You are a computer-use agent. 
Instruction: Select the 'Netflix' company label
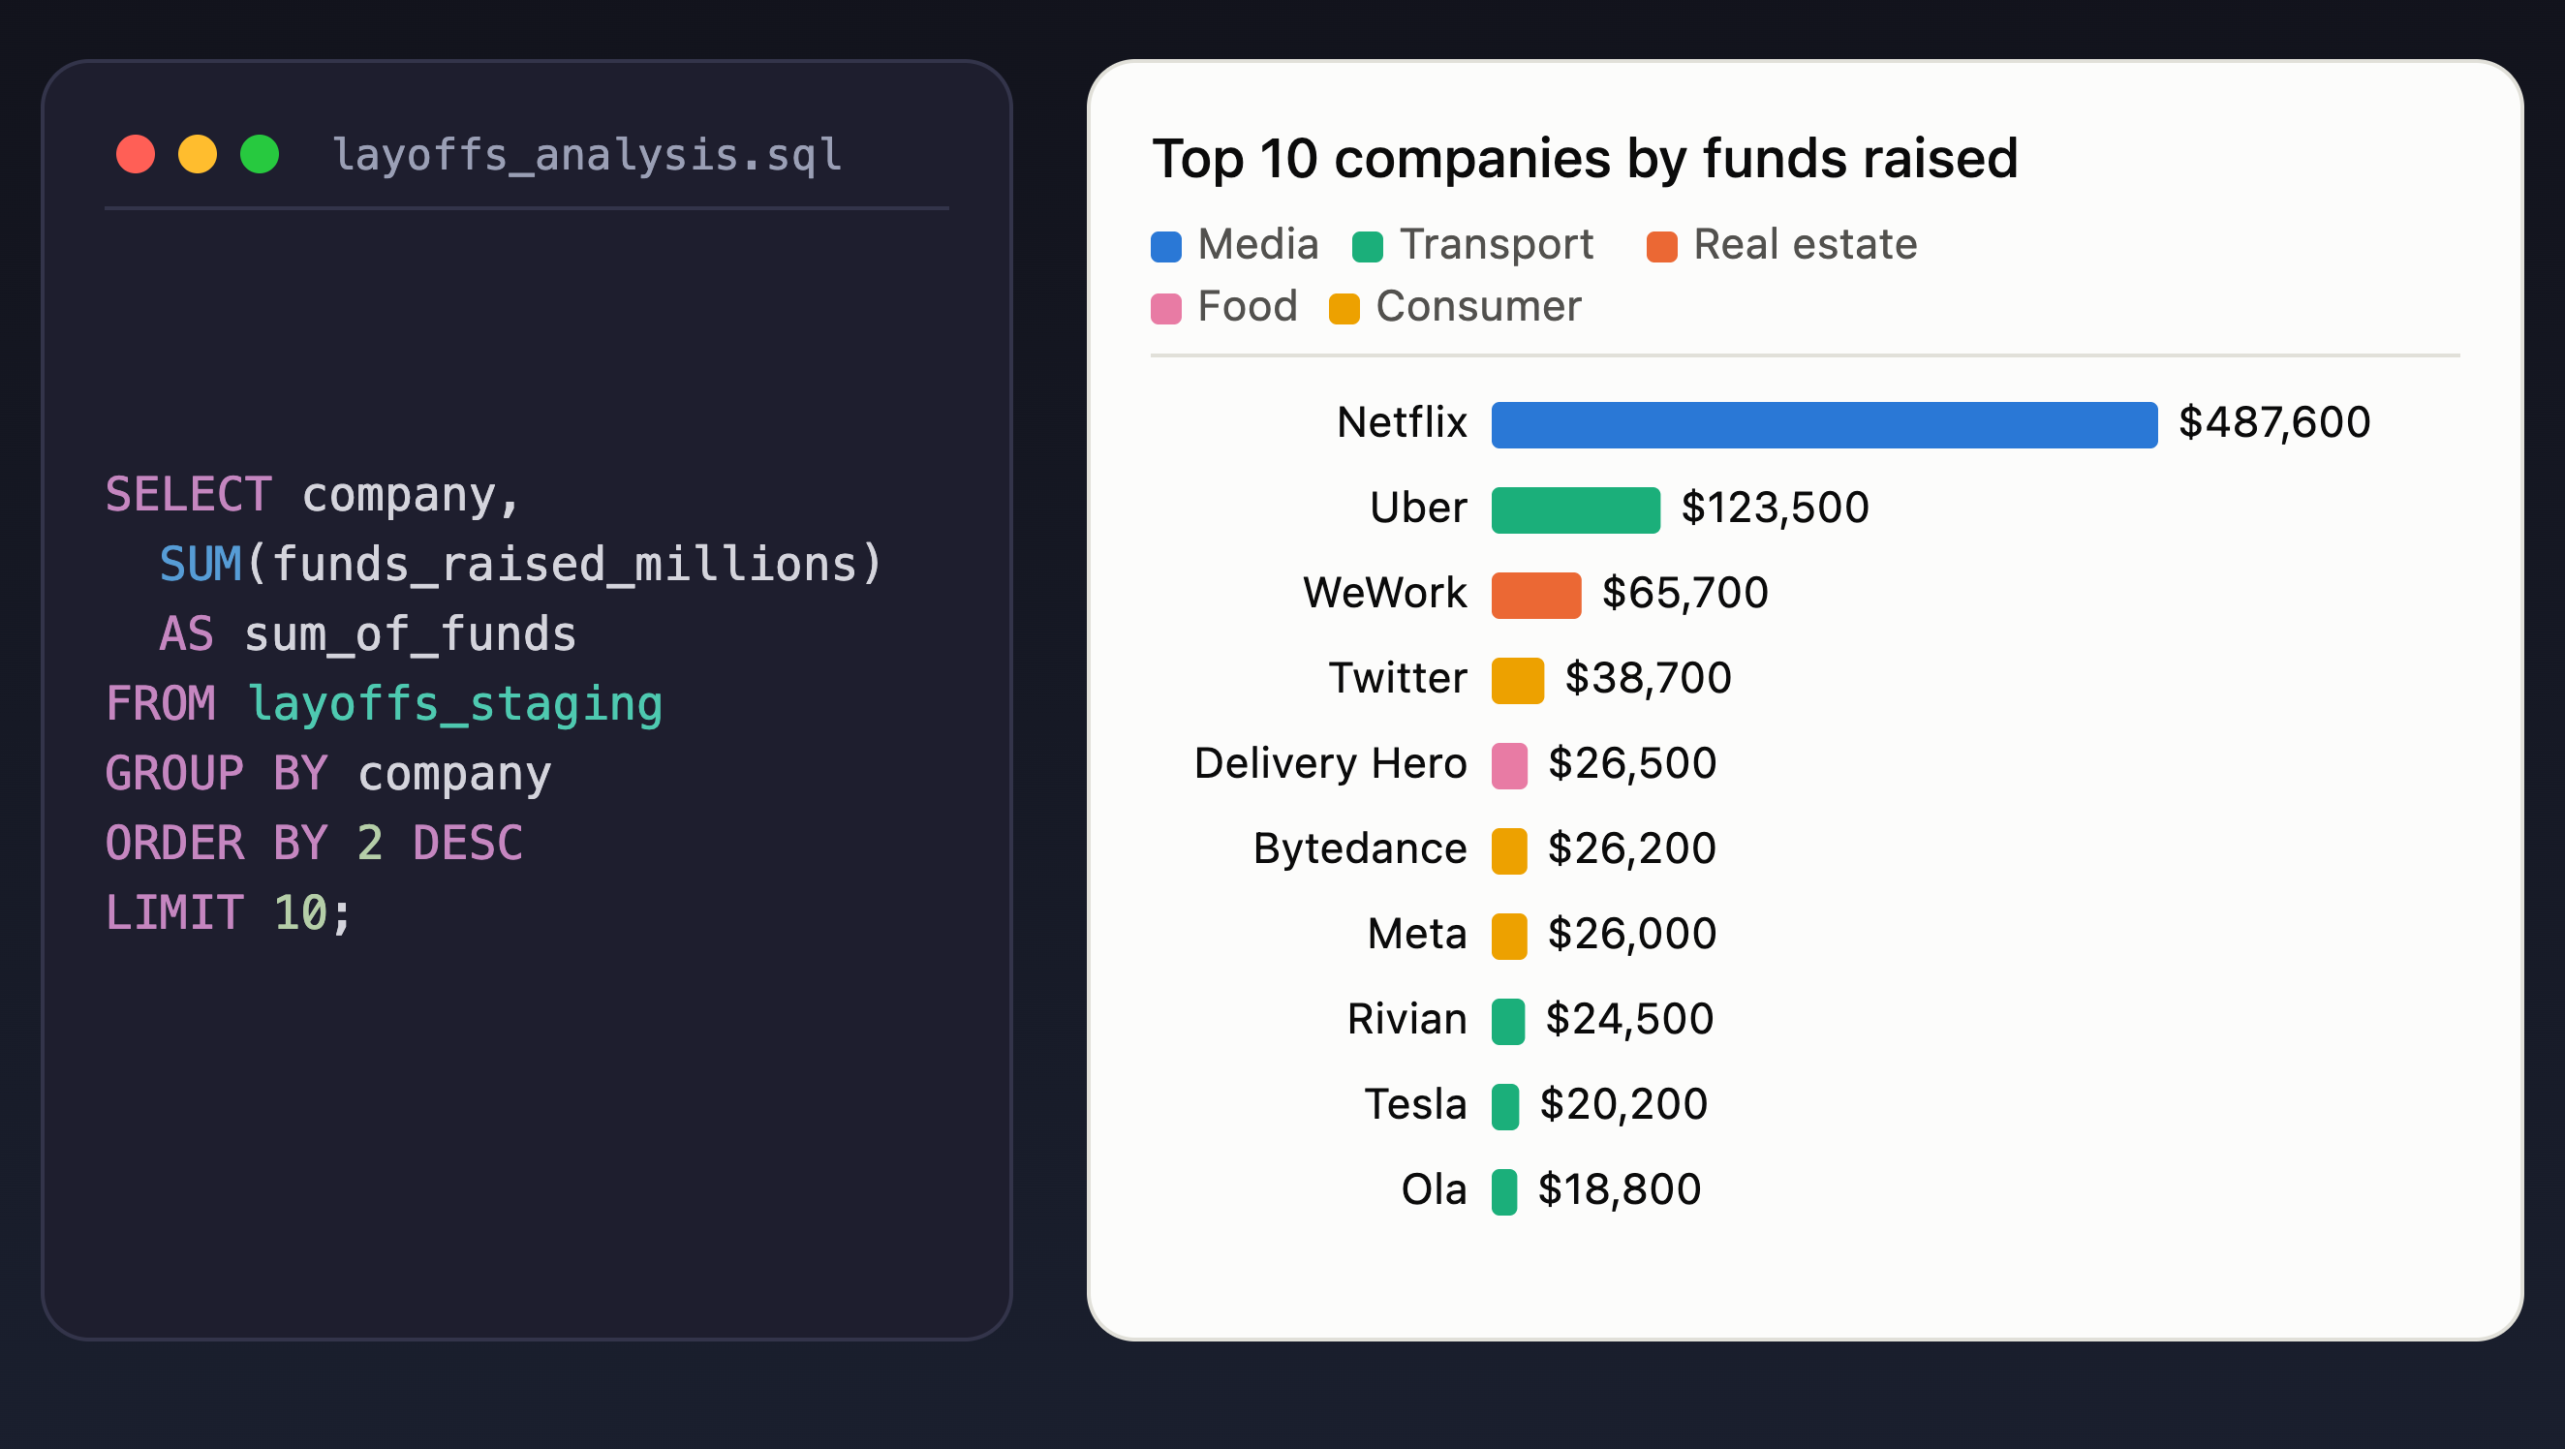coord(1402,423)
